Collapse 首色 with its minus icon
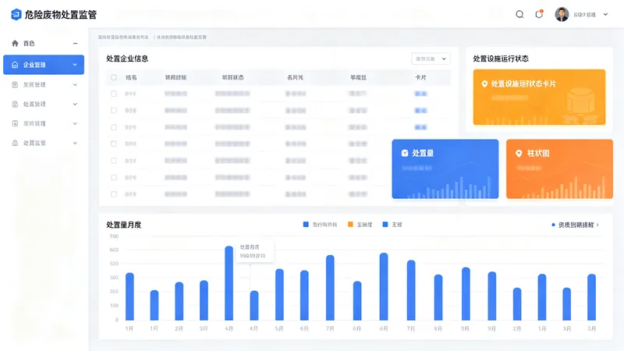 (75, 43)
